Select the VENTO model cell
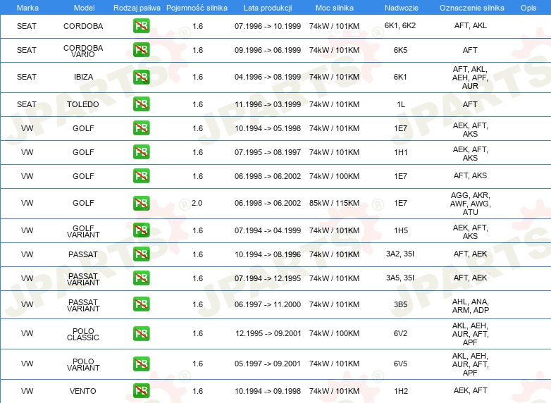This screenshot has height=403, width=551. pos(83,391)
